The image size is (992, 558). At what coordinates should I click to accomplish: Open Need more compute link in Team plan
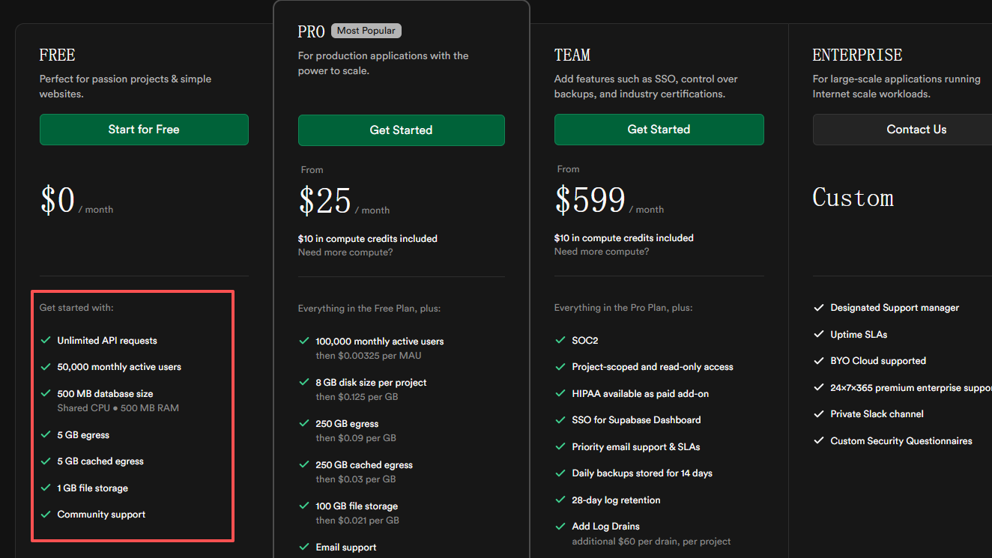602,252
